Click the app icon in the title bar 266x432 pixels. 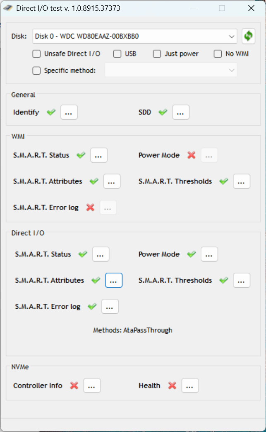pyautogui.click(x=8, y=8)
